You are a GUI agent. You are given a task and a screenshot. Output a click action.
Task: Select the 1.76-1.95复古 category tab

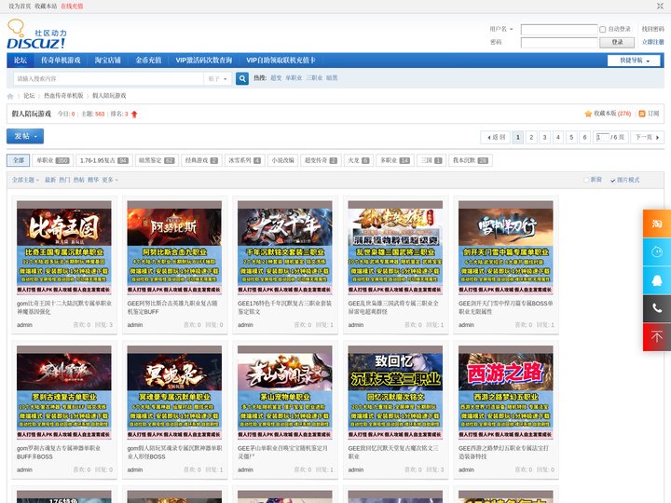click(x=104, y=160)
